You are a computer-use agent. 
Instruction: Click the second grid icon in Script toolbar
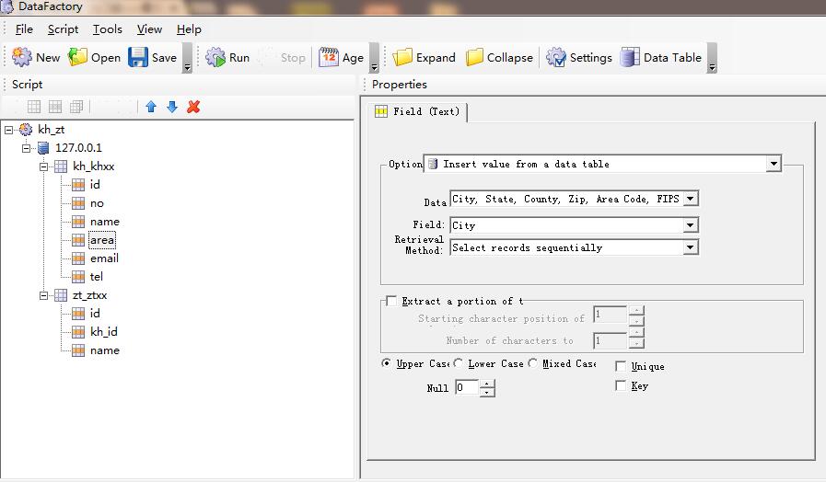[54, 107]
